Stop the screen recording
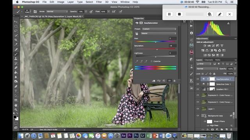Viewport: 250px width, 140px height. tap(179, 14)
